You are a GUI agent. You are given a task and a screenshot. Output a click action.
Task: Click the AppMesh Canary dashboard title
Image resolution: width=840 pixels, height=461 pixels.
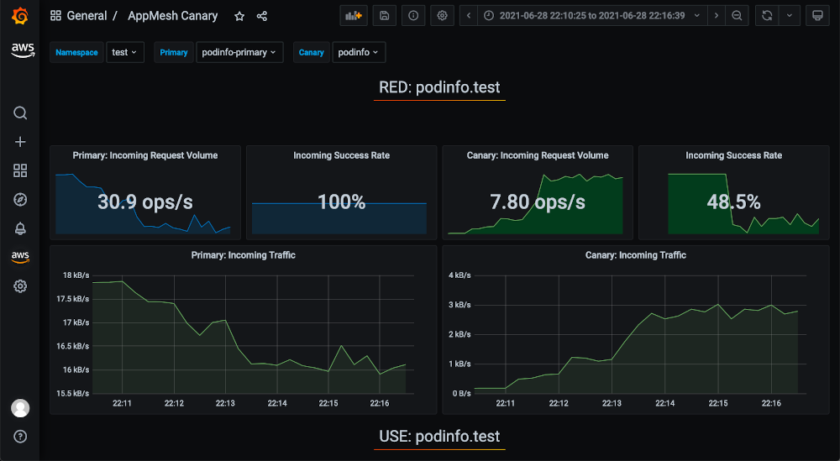tap(172, 15)
